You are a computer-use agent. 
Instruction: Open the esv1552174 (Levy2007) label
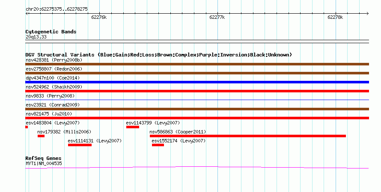click(x=179, y=141)
